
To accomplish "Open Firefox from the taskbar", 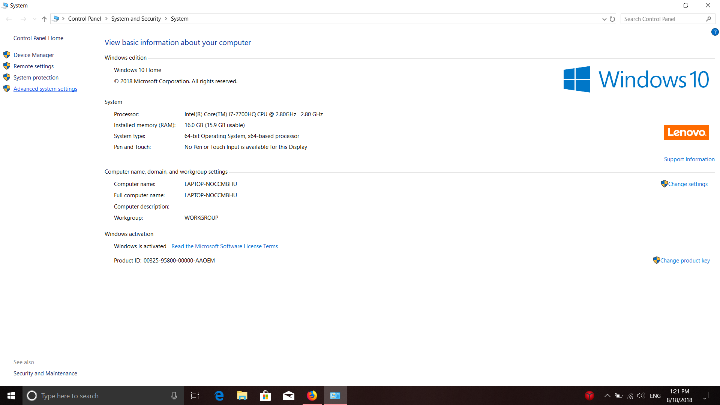I will coord(312,396).
